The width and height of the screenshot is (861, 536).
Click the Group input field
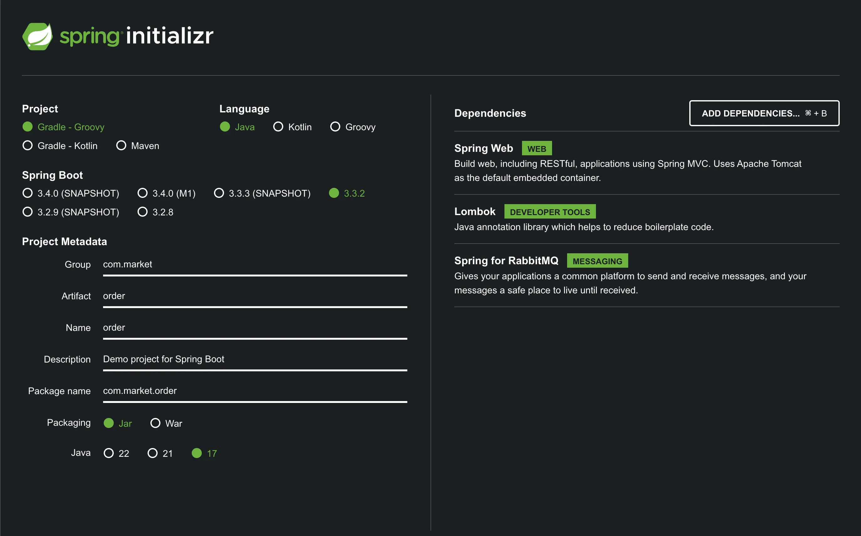click(x=255, y=265)
